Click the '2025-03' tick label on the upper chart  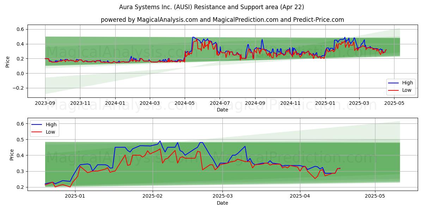(x=359, y=103)
